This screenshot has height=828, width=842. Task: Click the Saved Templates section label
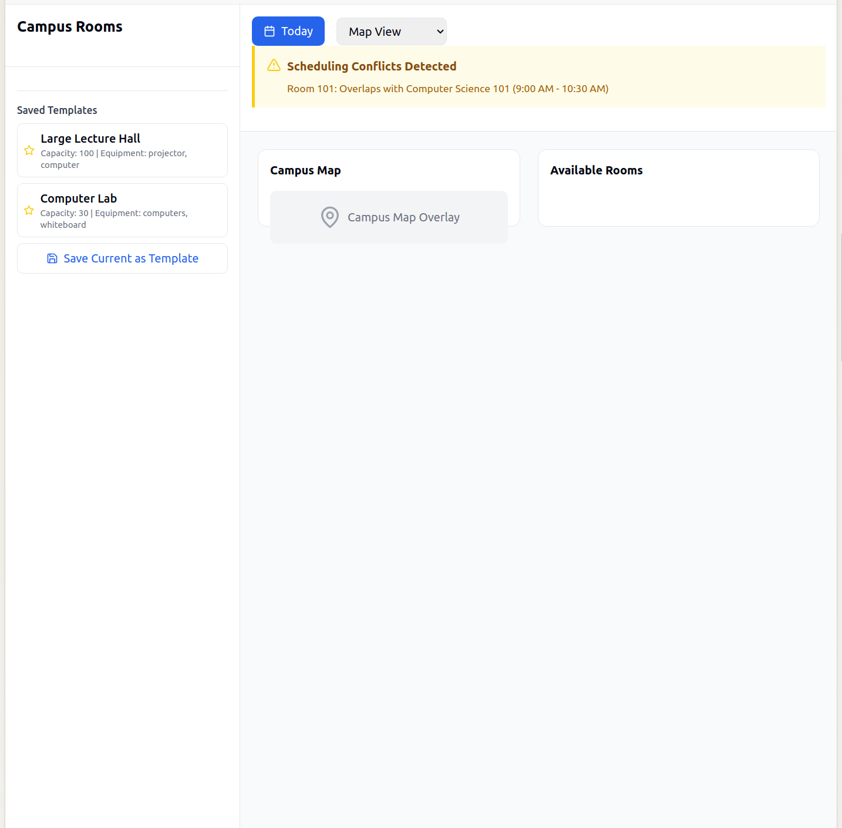(x=57, y=110)
